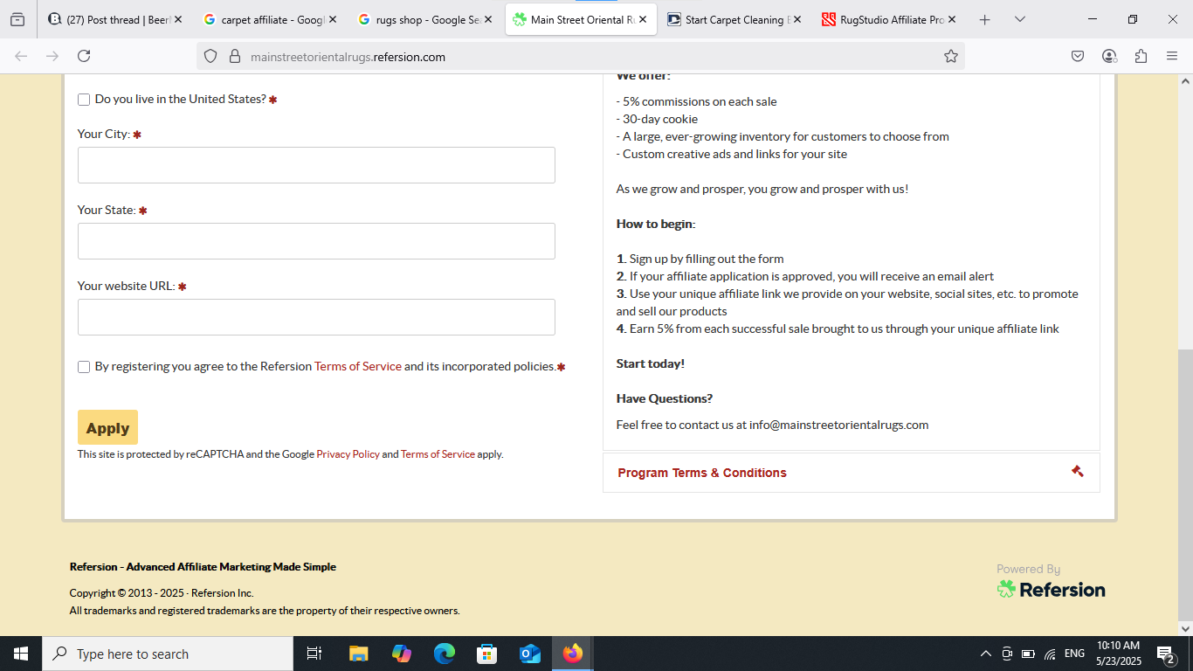Click the gavel icon beside Program Terms

coord(1078,471)
